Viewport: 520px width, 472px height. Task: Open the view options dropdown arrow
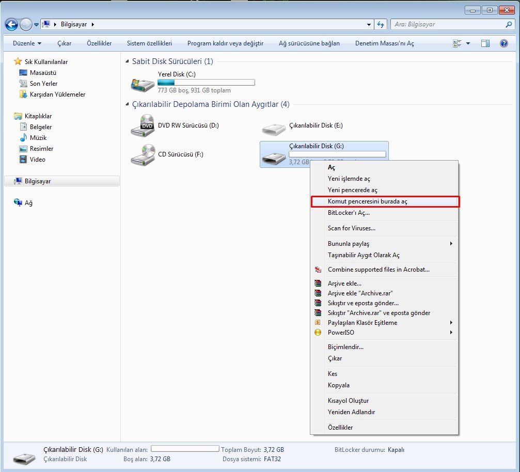468,43
